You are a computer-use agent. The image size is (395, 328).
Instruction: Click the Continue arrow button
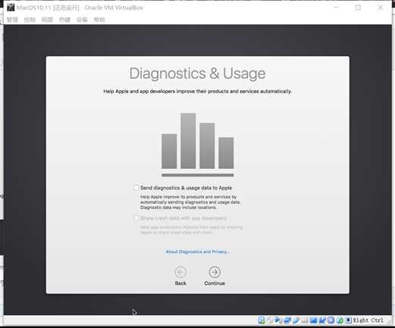coord(215,272)
